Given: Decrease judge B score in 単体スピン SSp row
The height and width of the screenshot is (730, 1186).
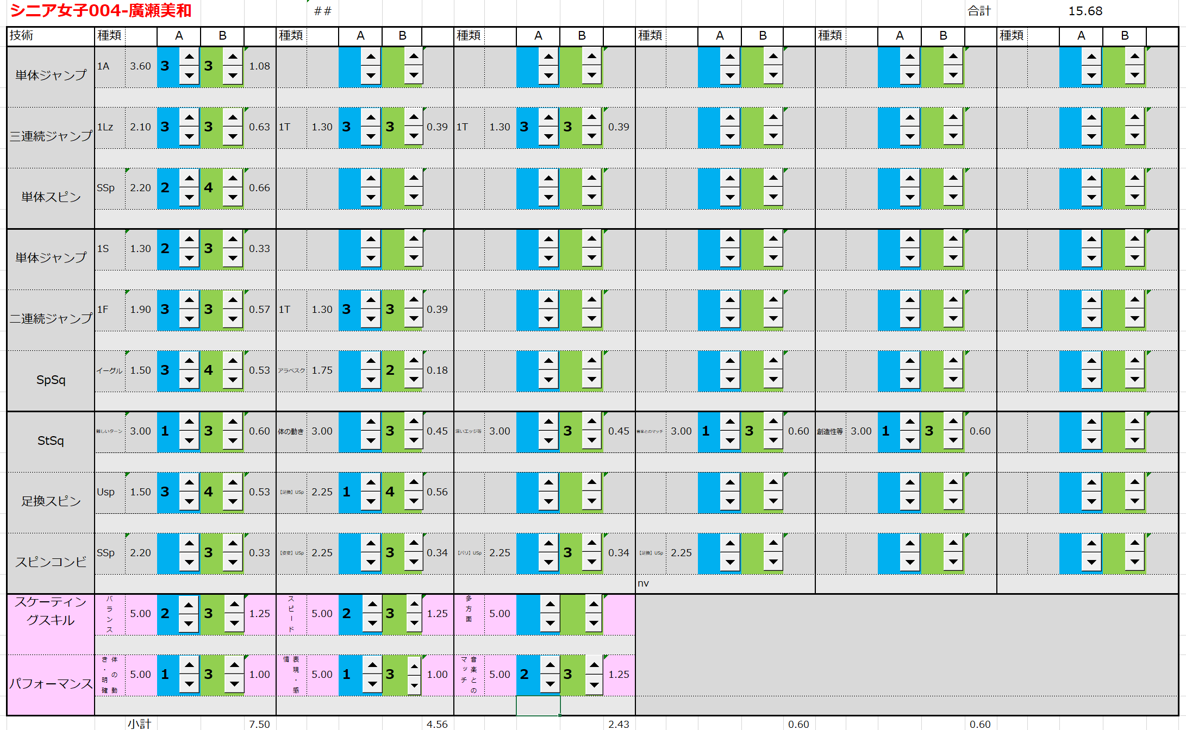Looking at the screenshot, I should pos(233,197).
